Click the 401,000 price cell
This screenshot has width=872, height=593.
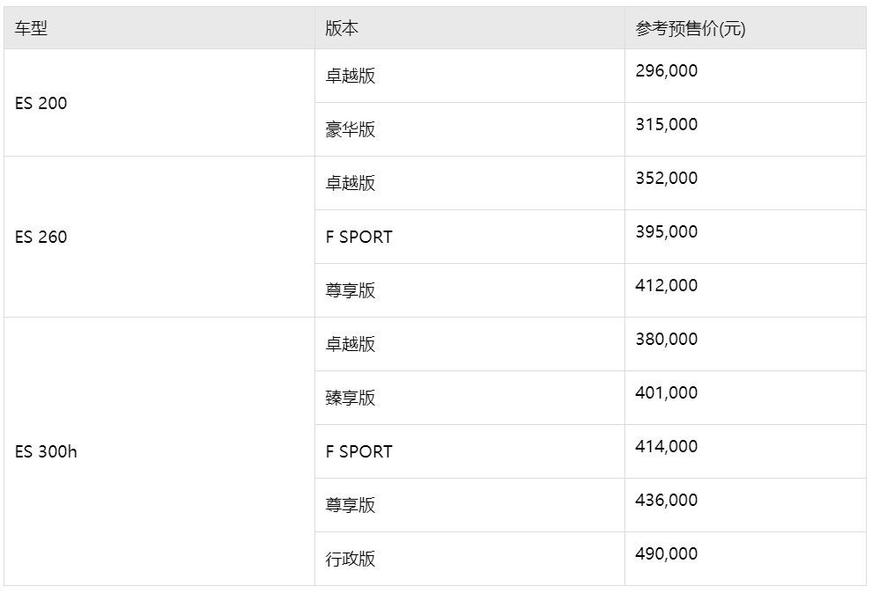pos(745,398)
